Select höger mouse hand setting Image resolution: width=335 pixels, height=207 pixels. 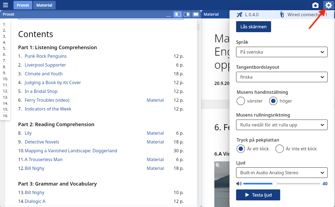(x=273, y=101)
